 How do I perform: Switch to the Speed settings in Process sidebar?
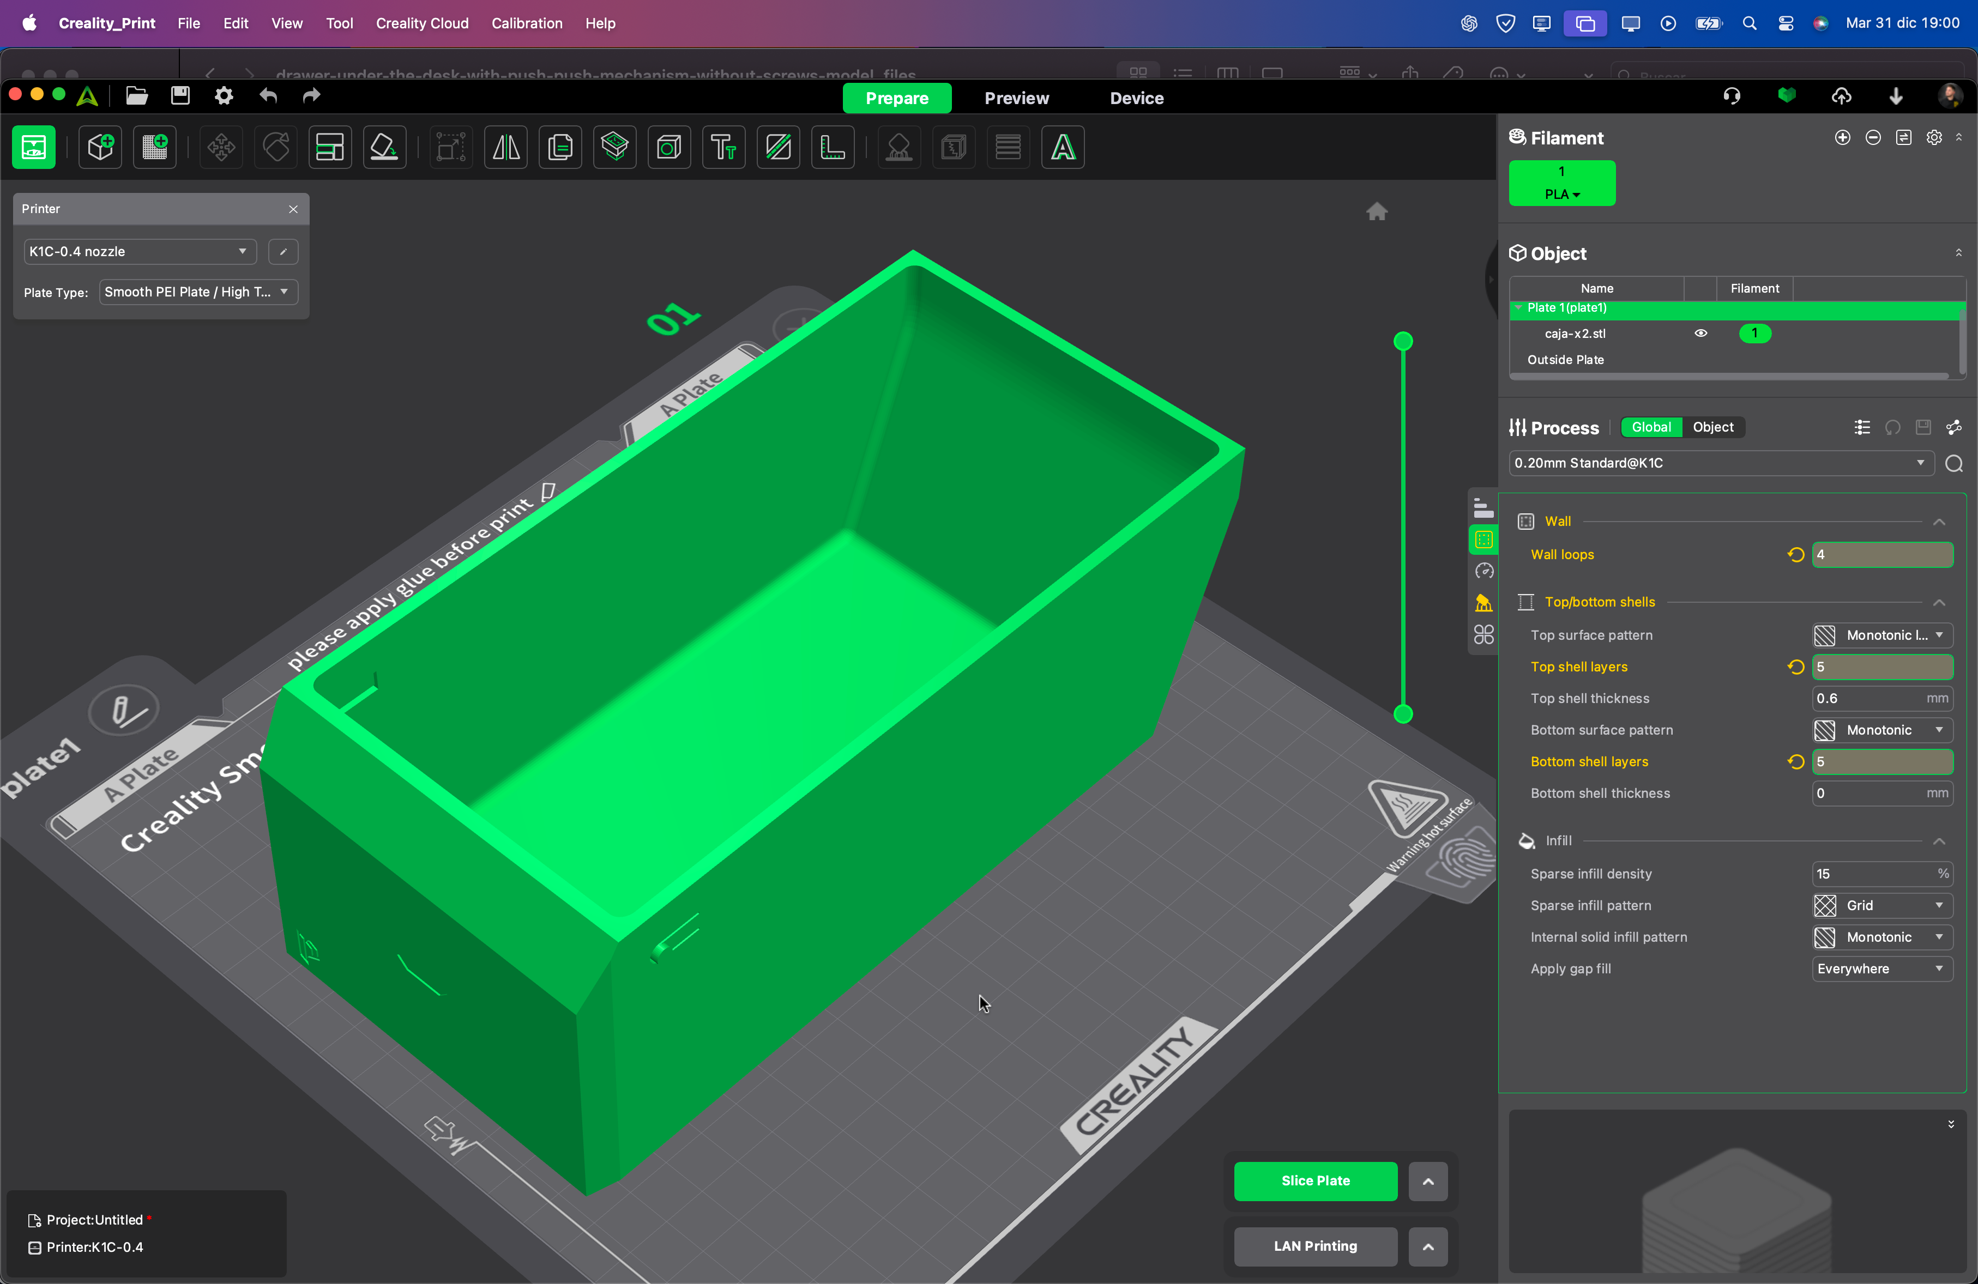(1483, 571)
